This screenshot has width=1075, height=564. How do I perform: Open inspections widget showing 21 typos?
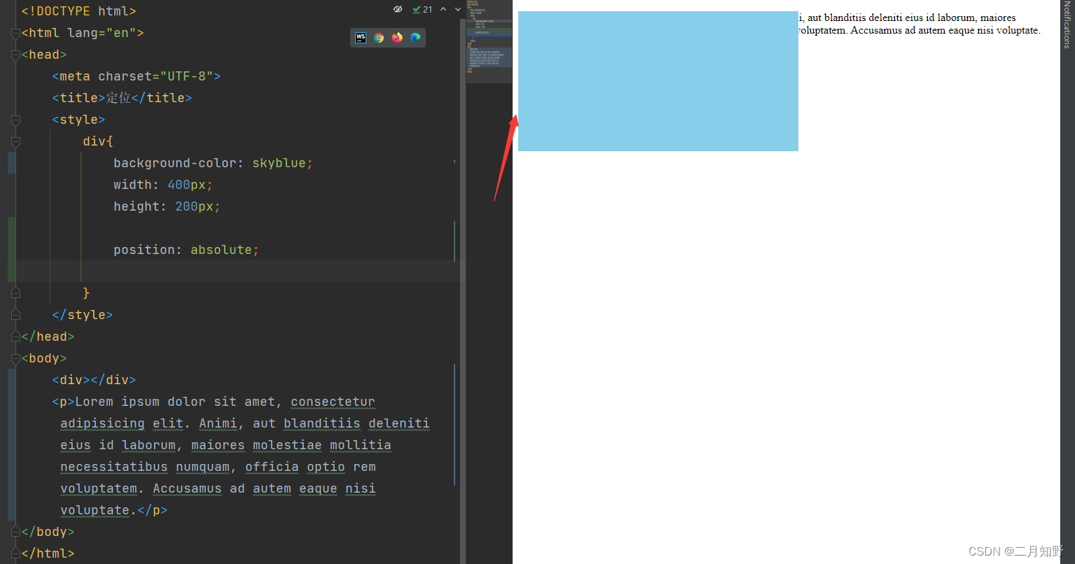click(x=422, y=9)
